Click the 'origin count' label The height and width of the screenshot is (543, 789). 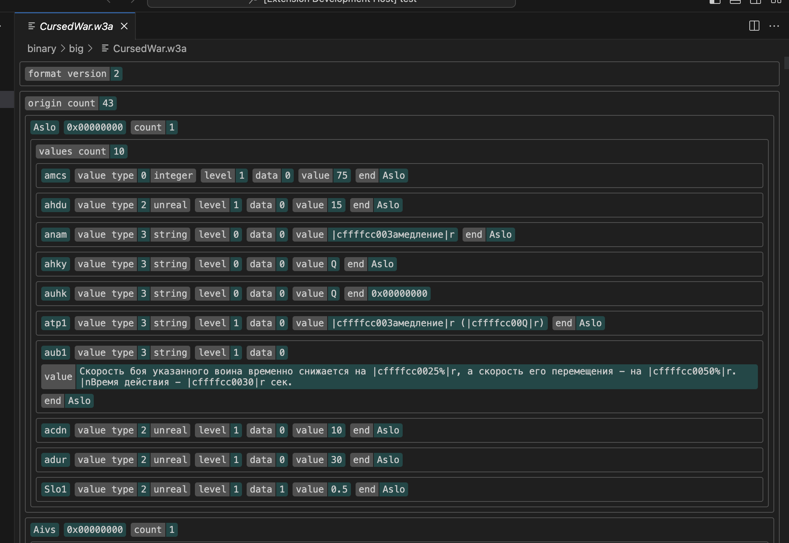point(61,103)
